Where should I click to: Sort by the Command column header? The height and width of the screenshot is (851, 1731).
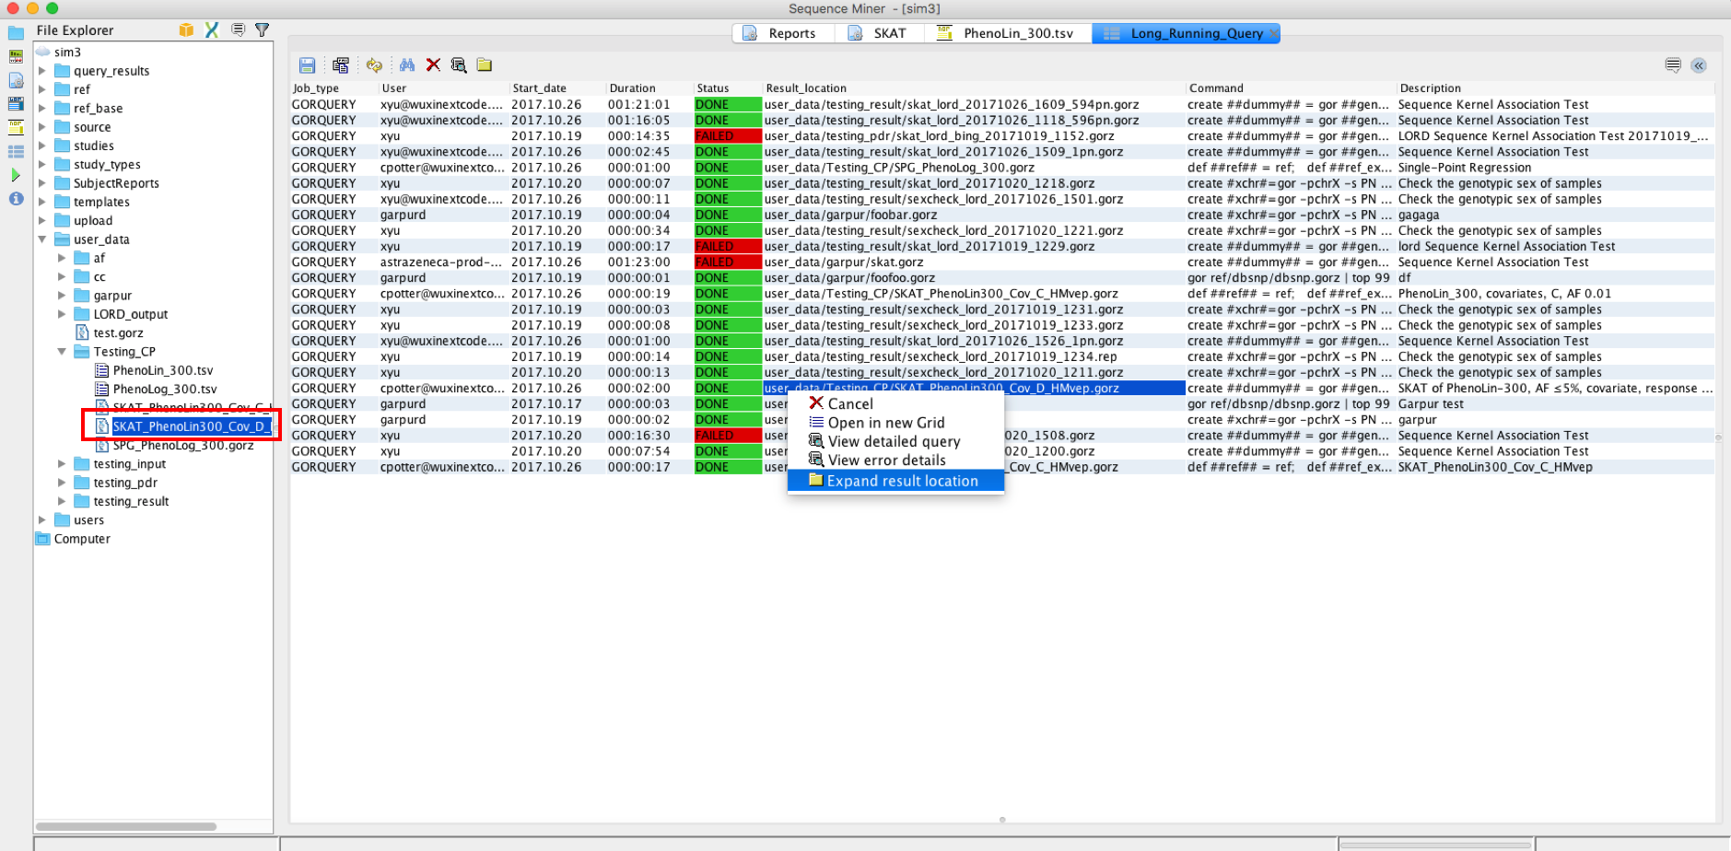(1290, 88)
